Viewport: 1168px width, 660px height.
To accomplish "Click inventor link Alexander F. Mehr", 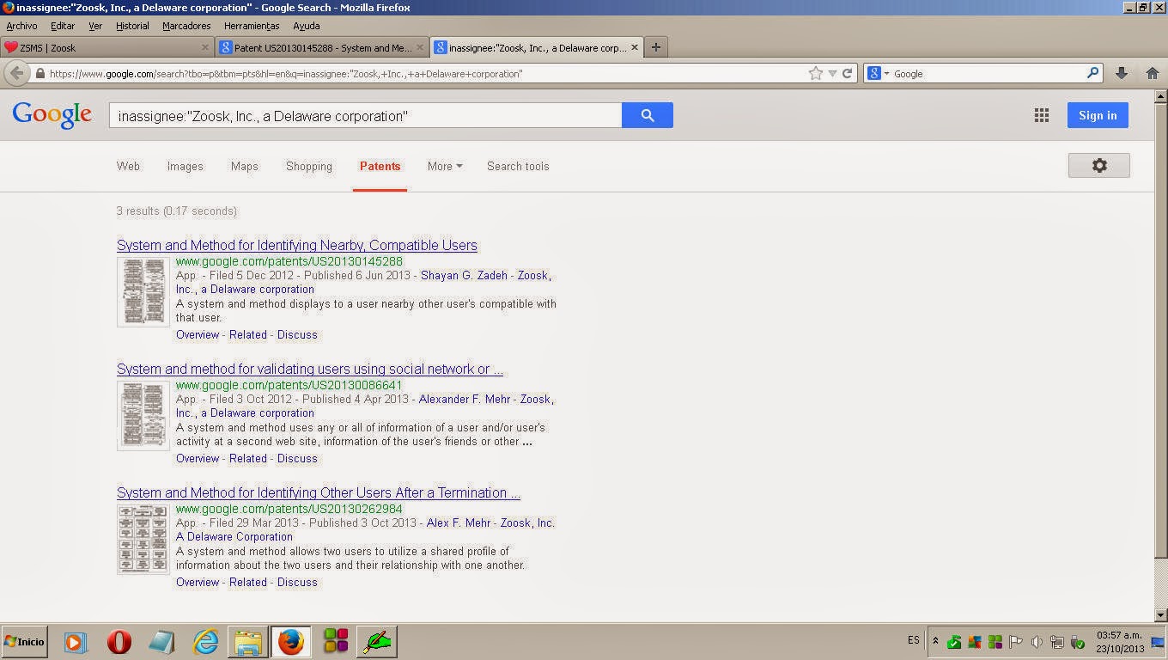I will pos(465,400).
